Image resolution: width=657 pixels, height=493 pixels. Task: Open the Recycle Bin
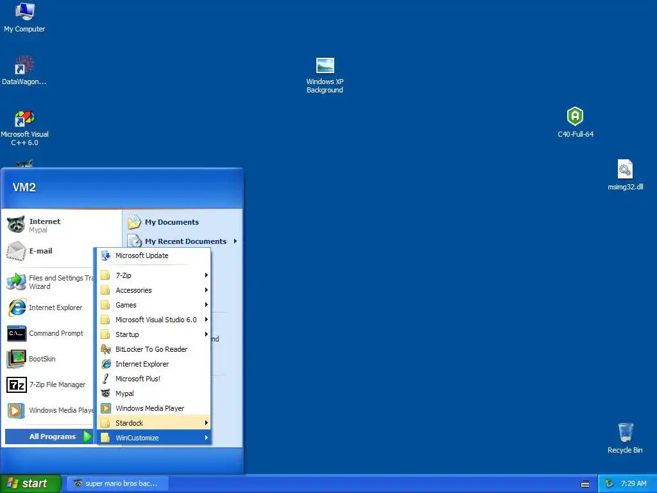point(625,438)
